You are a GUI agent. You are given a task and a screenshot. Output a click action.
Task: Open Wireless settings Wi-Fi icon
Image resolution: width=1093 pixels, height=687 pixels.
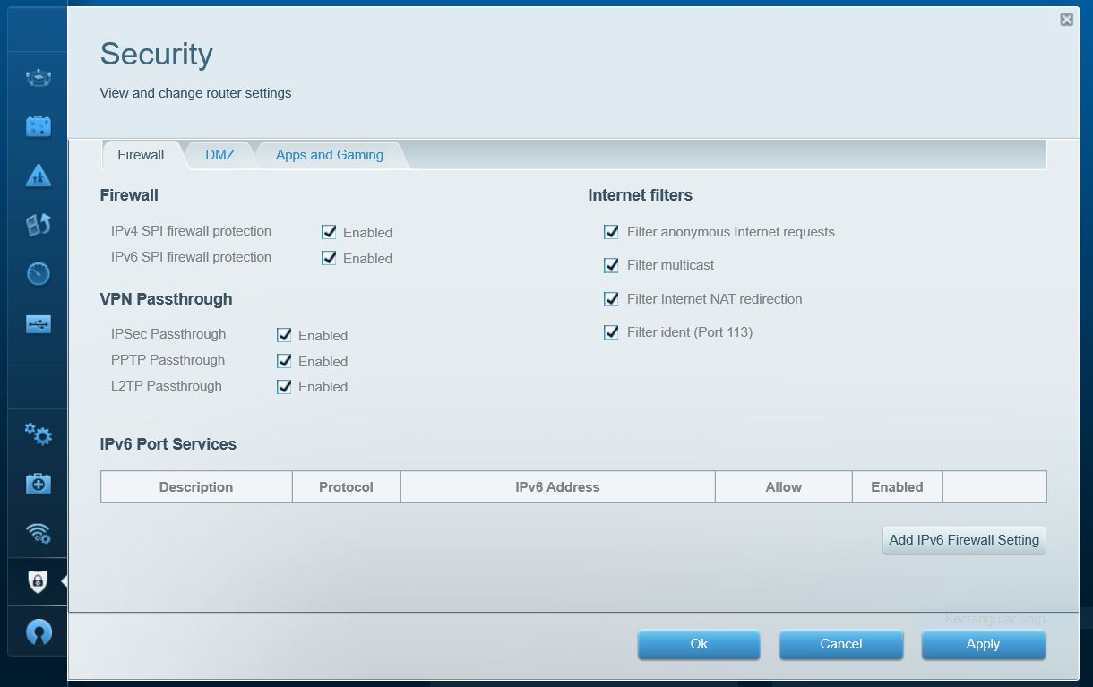pos(38,534)
